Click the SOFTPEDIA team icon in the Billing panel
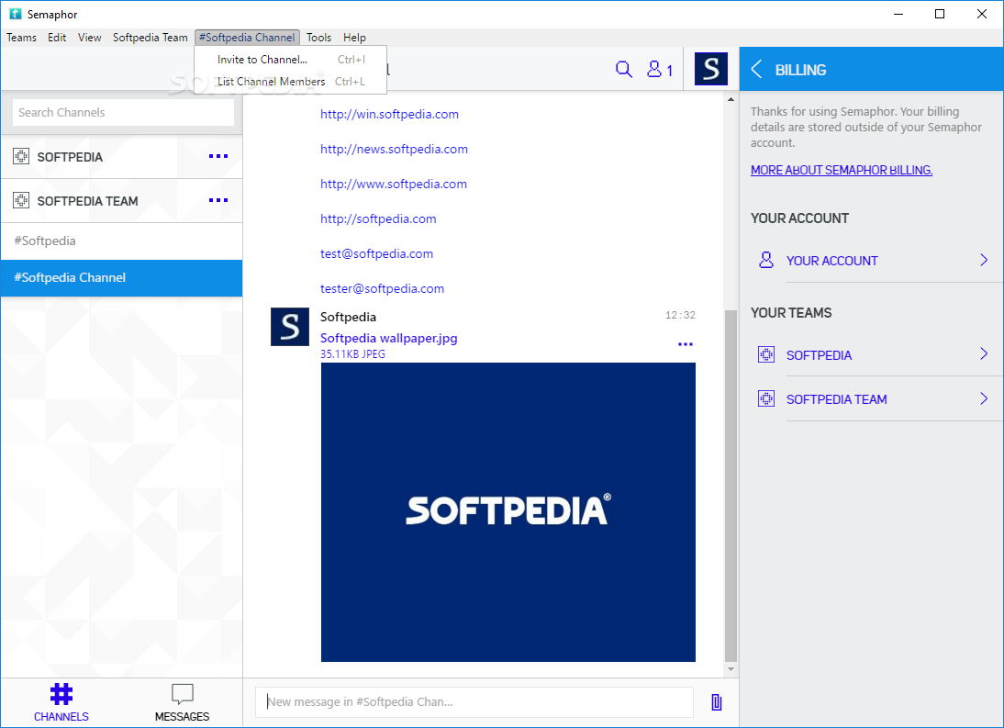1004x728 pixels. point(765,354)
